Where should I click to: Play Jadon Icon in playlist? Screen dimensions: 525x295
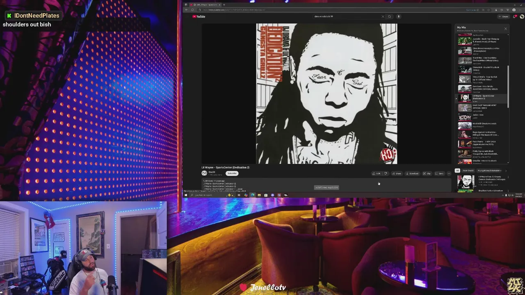[x=482, y=117]
